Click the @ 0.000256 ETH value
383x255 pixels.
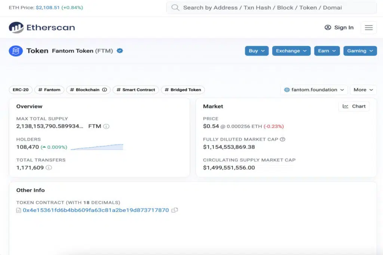pos(241,126)
